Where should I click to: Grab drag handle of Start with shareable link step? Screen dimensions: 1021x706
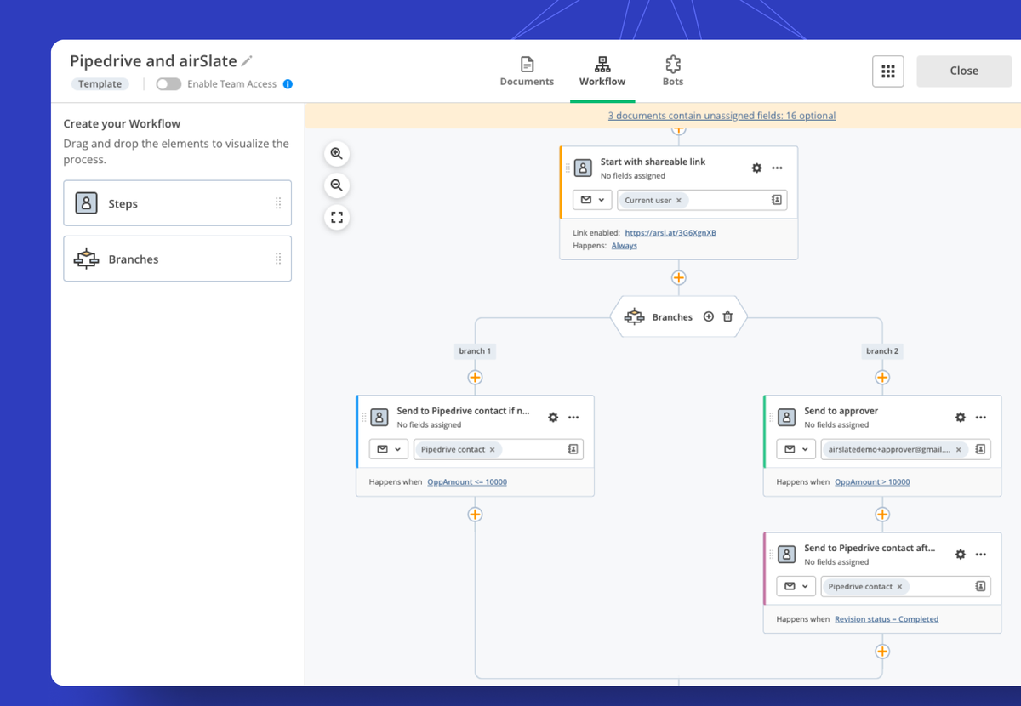pyautogui.click(x=568, y=168)
